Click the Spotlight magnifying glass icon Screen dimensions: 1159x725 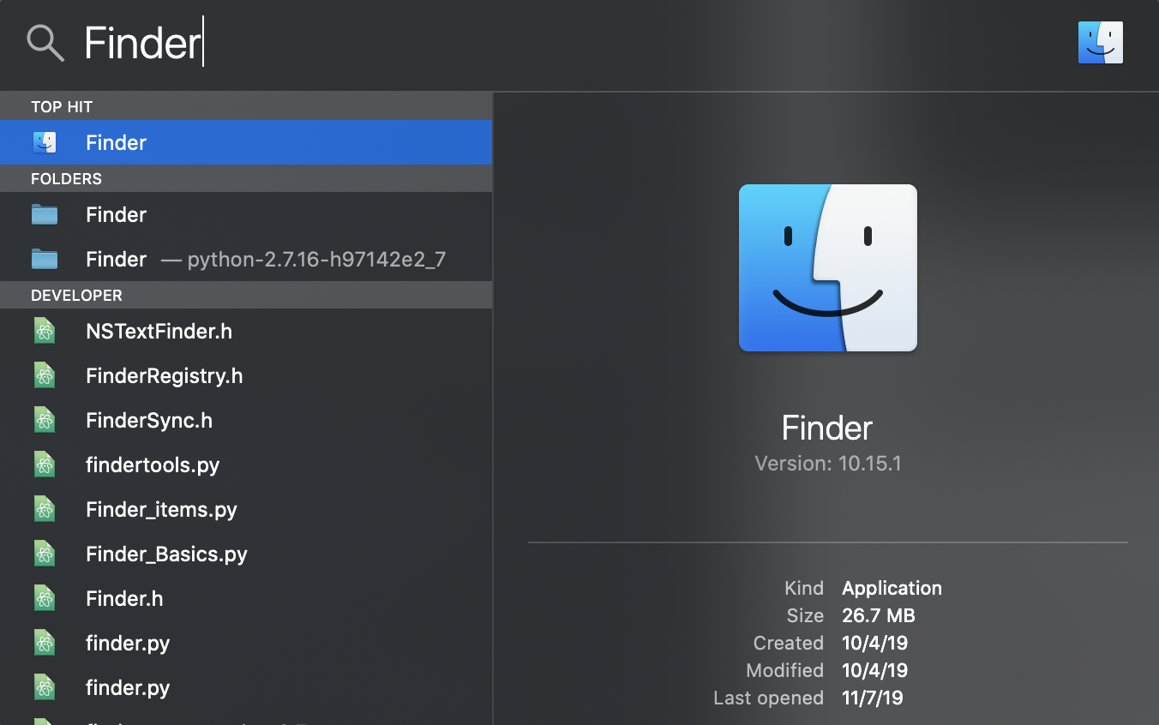45,43
